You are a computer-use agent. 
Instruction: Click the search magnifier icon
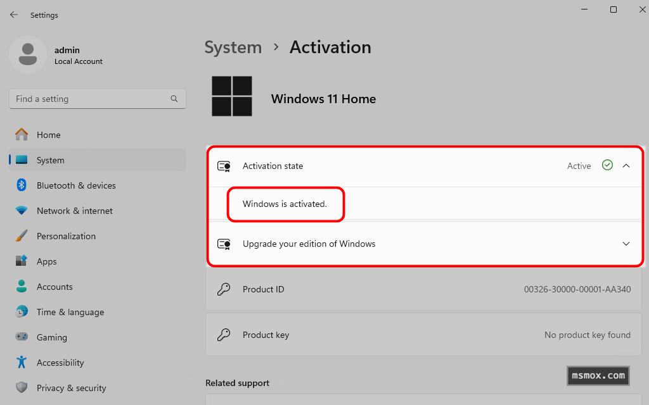tap(174, 99)
